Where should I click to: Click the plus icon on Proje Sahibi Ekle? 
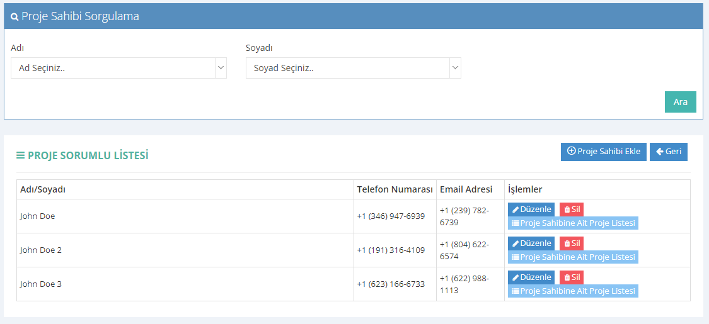[571, 152]
